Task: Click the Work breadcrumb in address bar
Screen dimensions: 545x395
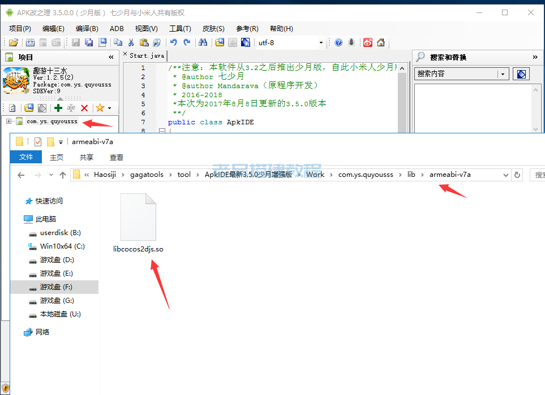Action: pos(315,175)
